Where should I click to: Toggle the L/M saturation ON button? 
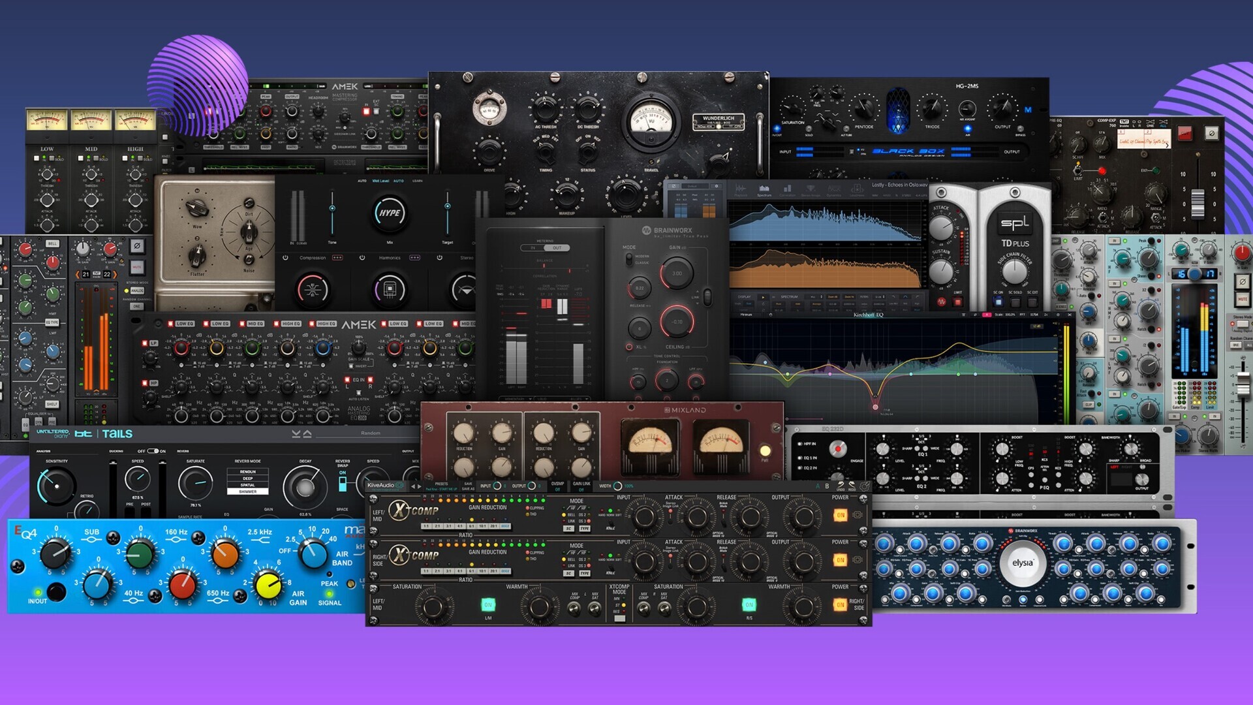(487, 604)
